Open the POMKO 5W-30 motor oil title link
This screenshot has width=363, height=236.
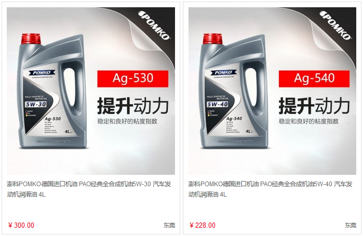point(89,189)
